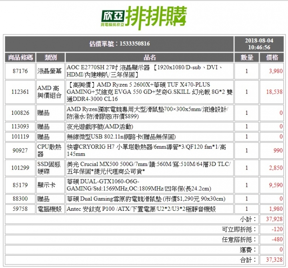Click the USB 802.11n網路卡 item name
288x268 pixels.
pos(121,137)
